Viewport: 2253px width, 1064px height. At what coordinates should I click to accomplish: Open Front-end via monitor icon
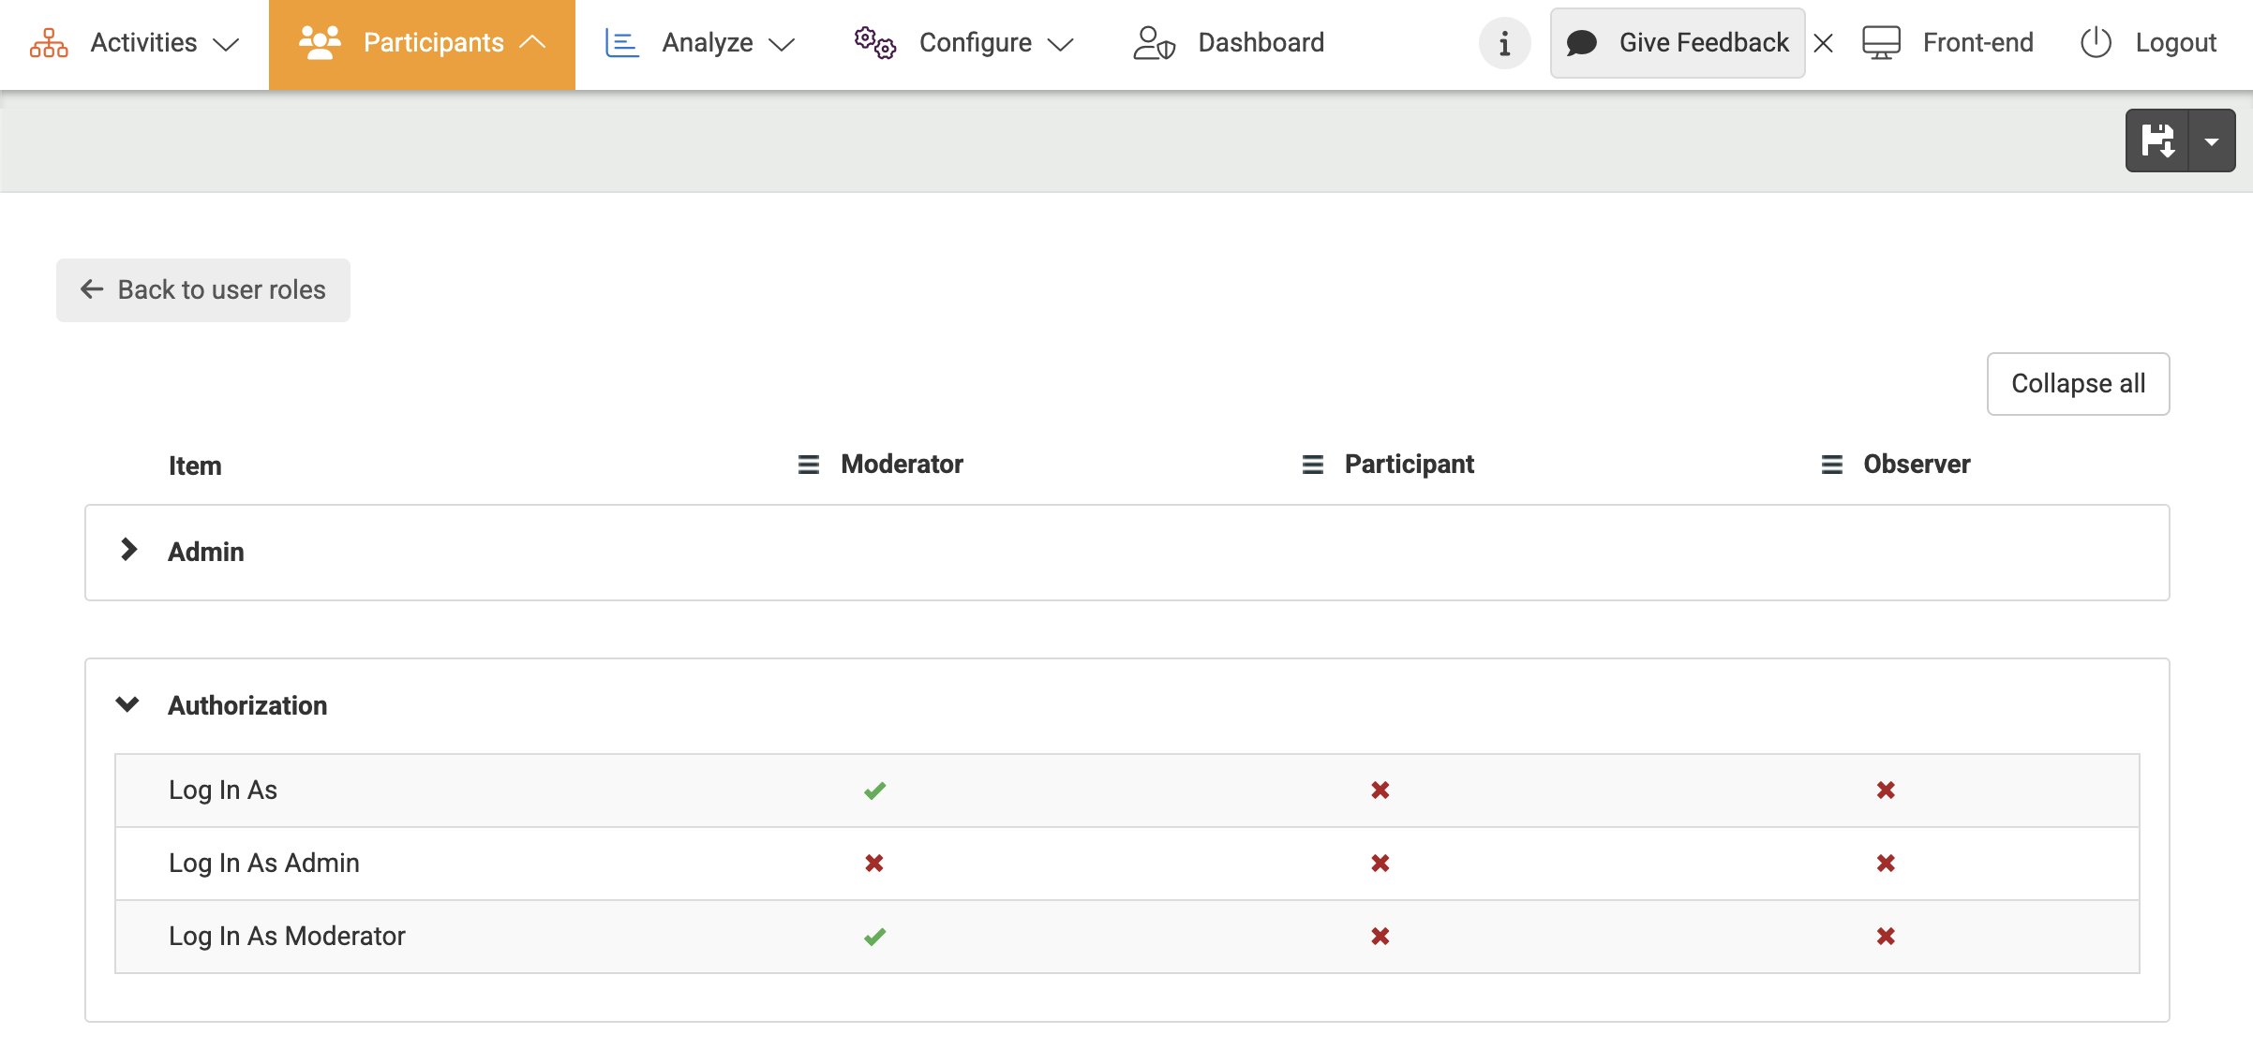[x=1880, y=43]
